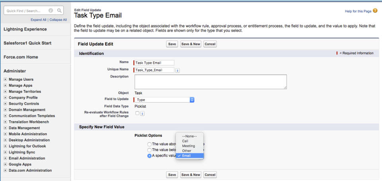This screenshot has width=382, height=181.
Task: Click the yellow help question mark icon
Action: [x=375, y=11]
